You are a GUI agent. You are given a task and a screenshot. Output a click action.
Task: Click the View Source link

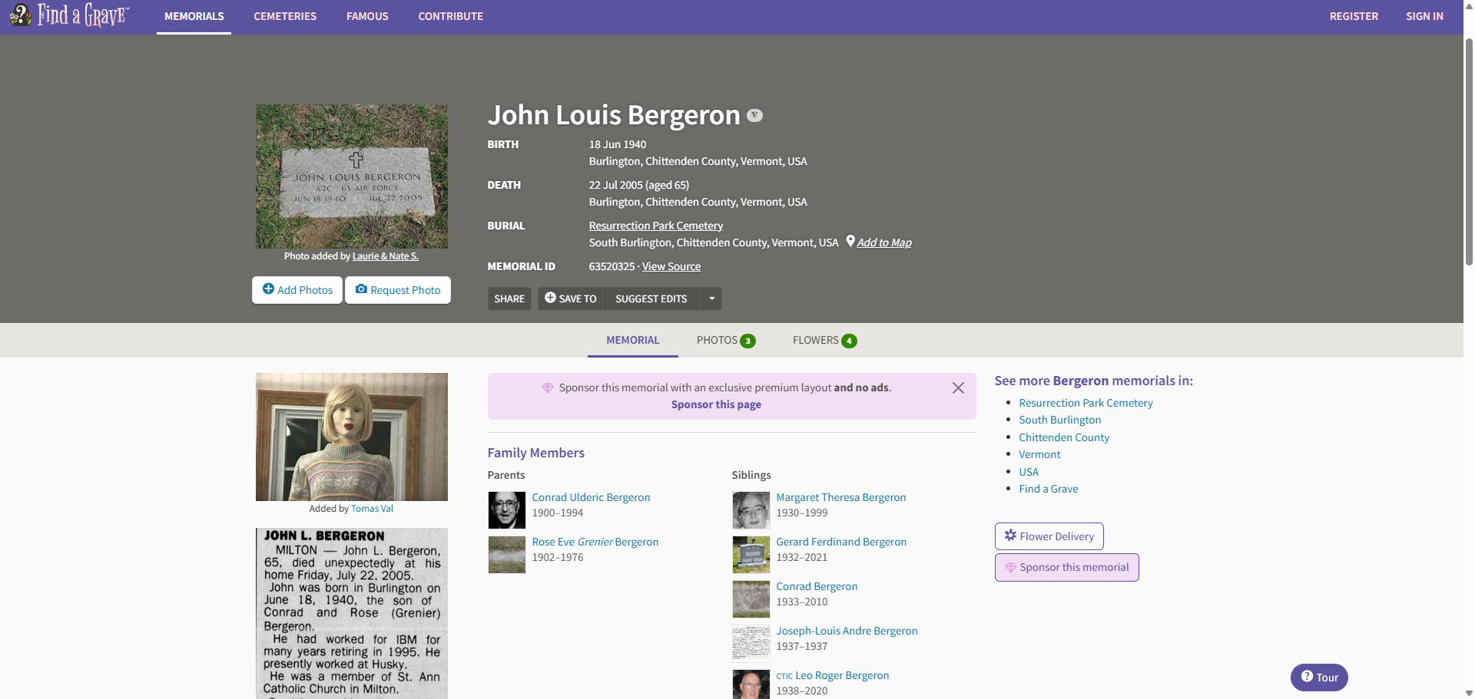tap(671, 266)
